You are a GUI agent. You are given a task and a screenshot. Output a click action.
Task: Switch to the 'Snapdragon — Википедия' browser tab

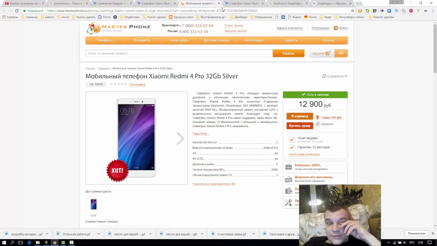332,3
